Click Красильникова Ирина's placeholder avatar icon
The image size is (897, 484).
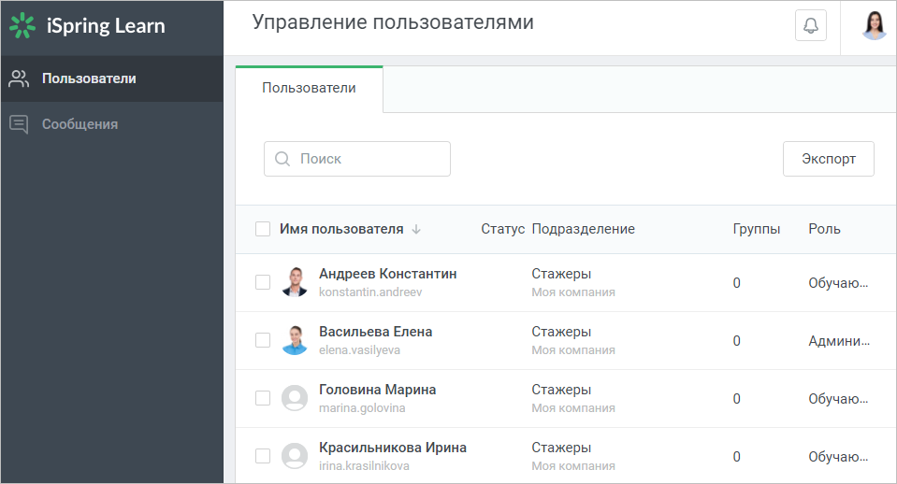point(295,456)
